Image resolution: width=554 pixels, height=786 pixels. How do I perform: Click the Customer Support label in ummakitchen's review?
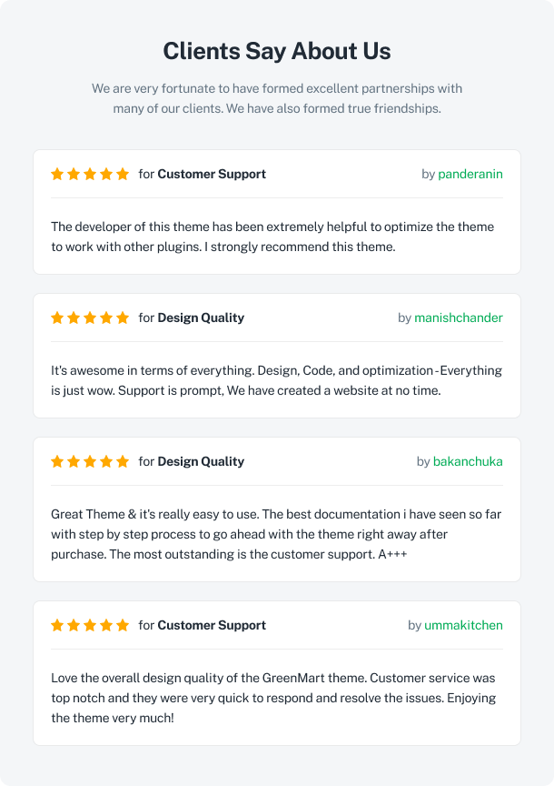(212, 625)
